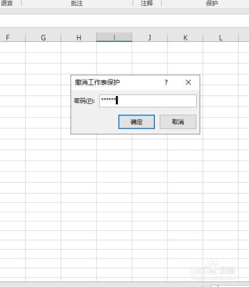Screen dimensions: 249x287
Task: Select column K header
Action: pyautogui.click(x=185, y=37)
